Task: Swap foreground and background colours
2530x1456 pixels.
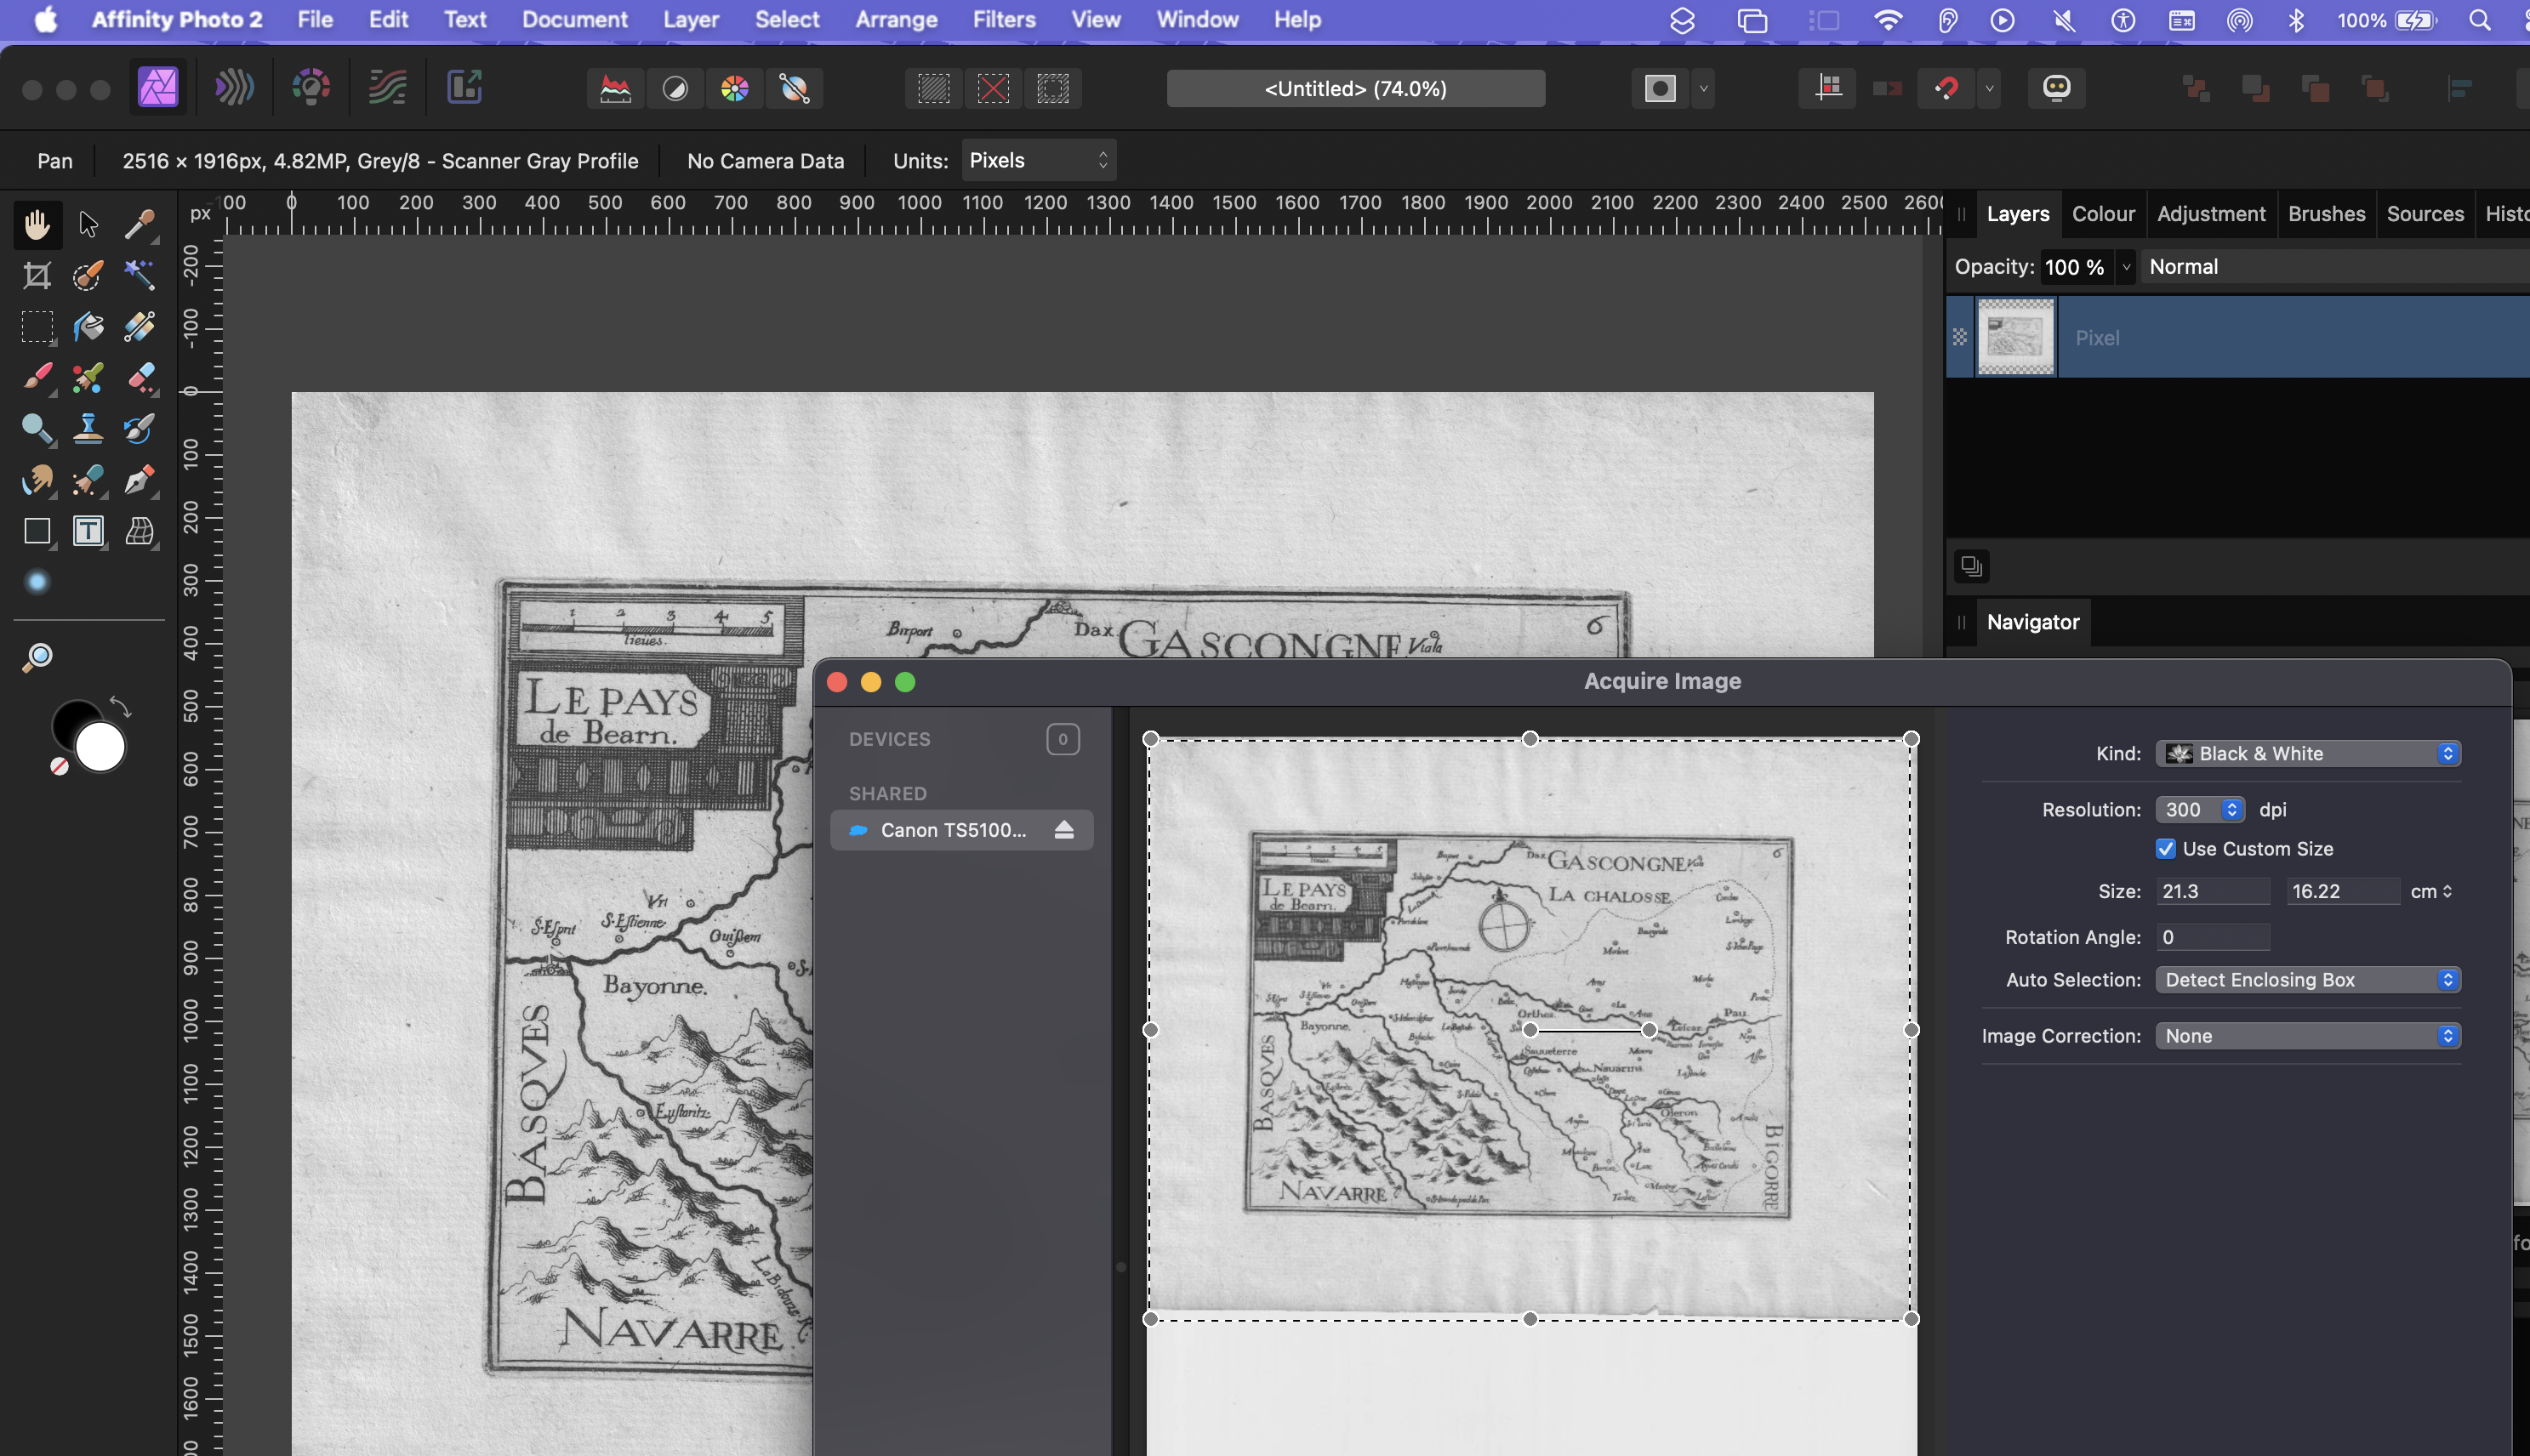Action: coord(120,707)
